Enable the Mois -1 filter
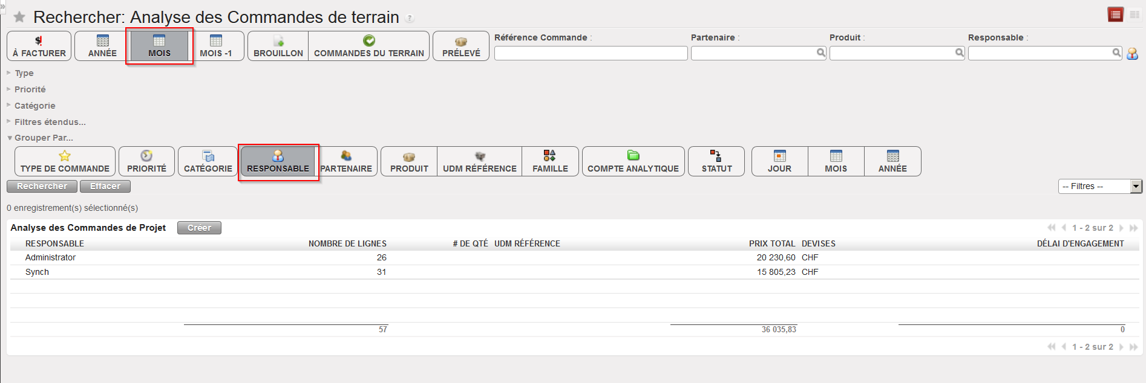The width and height of the screenshot is (1146, 383). click(216, 46)
